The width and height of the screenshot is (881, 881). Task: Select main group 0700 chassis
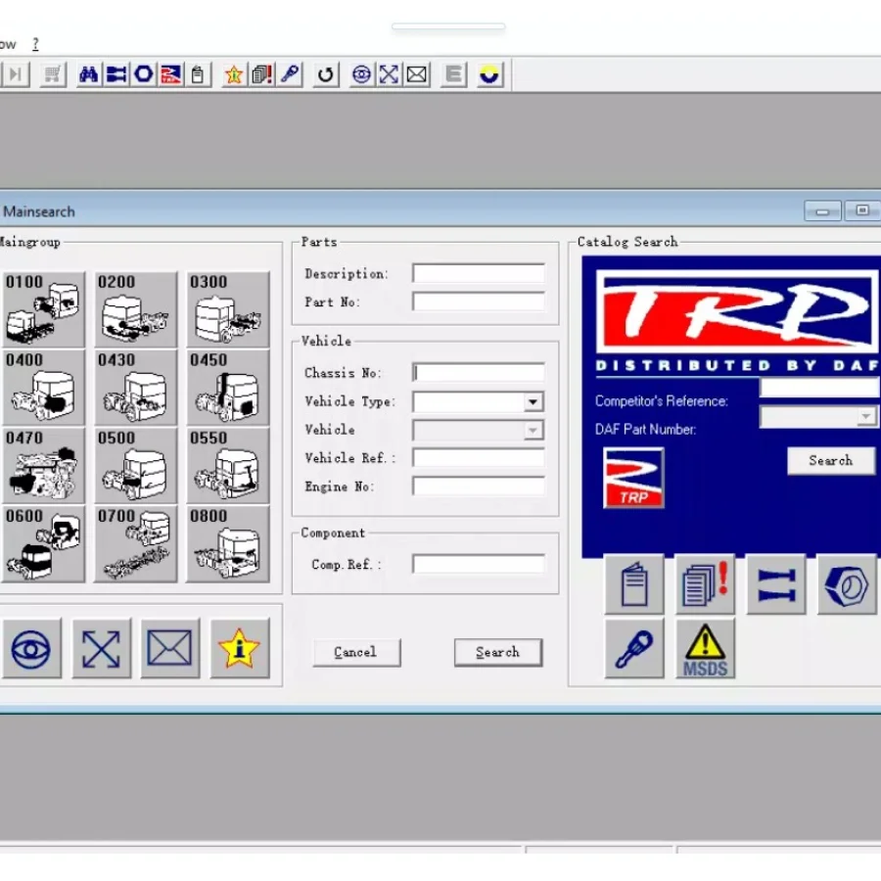tap(135, 544)
